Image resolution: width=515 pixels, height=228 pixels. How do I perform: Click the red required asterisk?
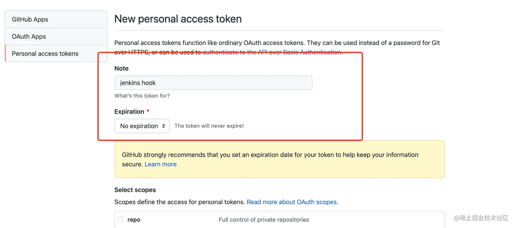(x=148, y=111)
